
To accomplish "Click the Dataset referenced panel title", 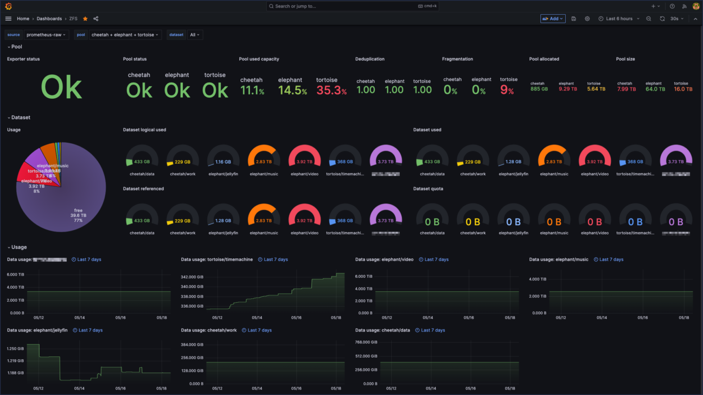I will (143, 189).
